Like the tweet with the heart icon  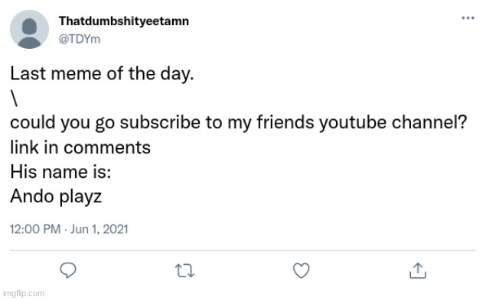pyautogui.click(x=302, y=271)
